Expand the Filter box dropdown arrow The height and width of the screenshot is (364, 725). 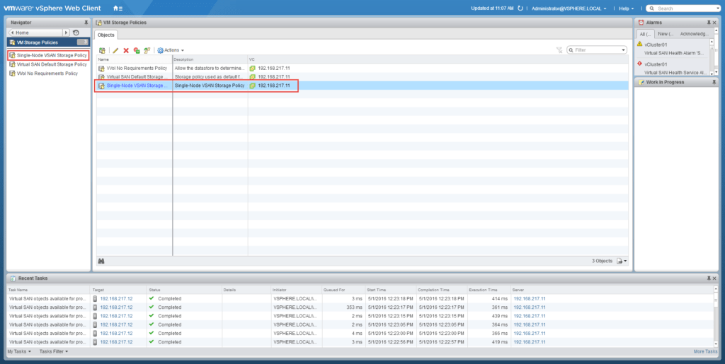624,49
